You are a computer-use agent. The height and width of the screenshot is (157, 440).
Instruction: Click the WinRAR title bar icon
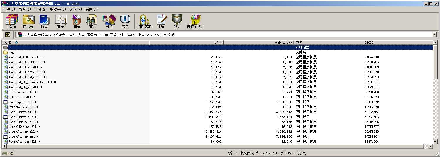tap(4, 4)
